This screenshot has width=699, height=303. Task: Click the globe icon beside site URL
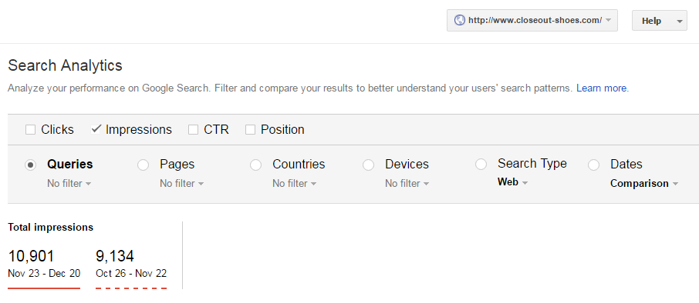coord(459,21)
